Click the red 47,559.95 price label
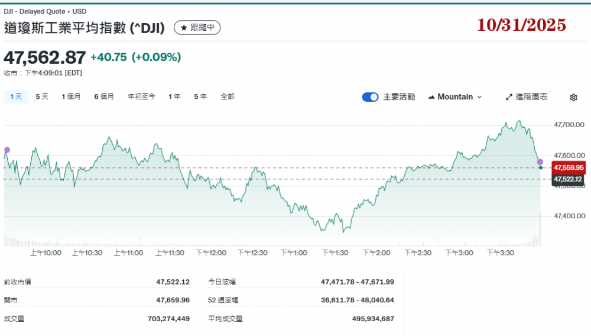This screenshot has width=591, height=336. click(x=568, y=167)
